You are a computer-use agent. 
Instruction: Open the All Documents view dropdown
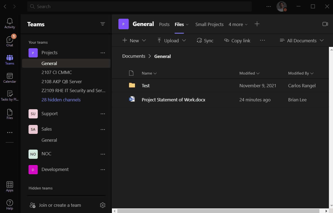(302, 40)
